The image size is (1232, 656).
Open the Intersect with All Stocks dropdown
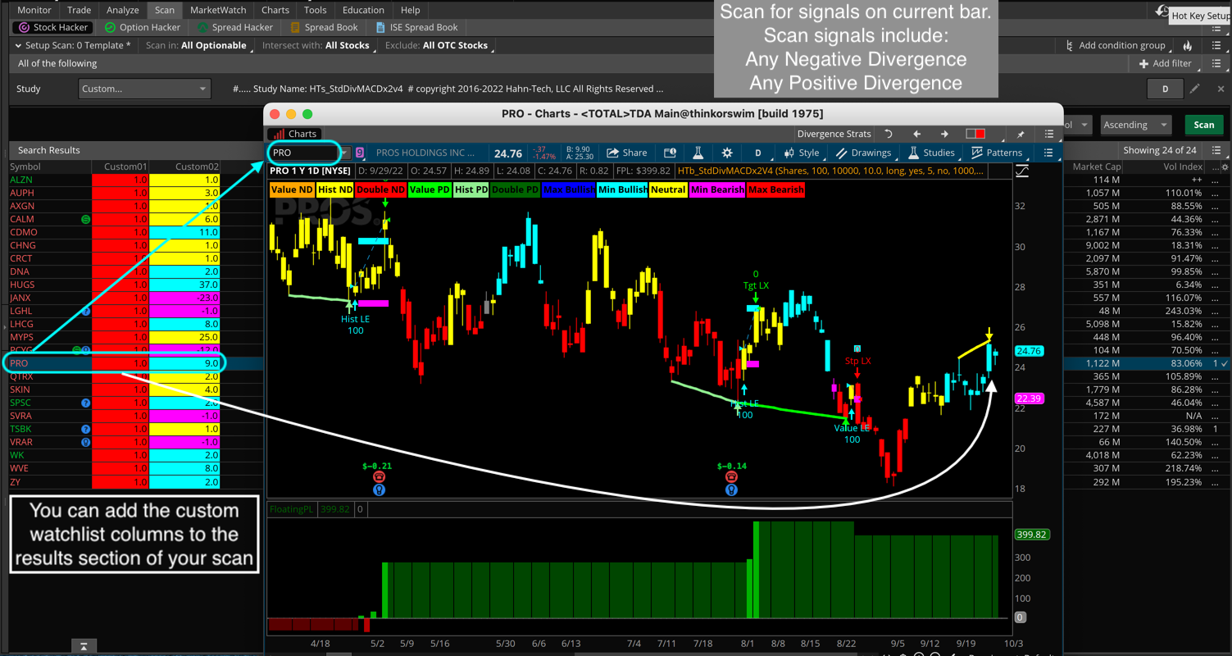pyautogui.click(x=348, y=45)
